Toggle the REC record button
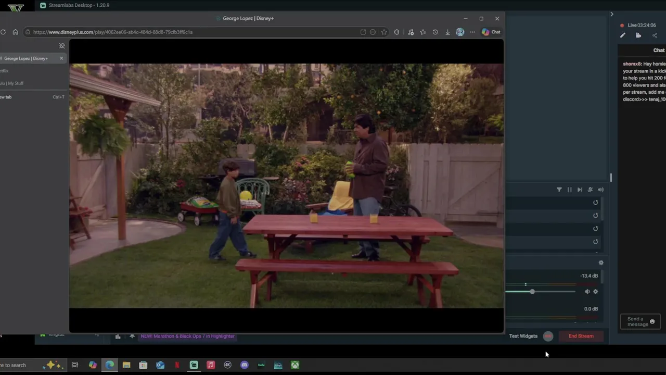This screenshot has height=375, width=666. point(548,336)
